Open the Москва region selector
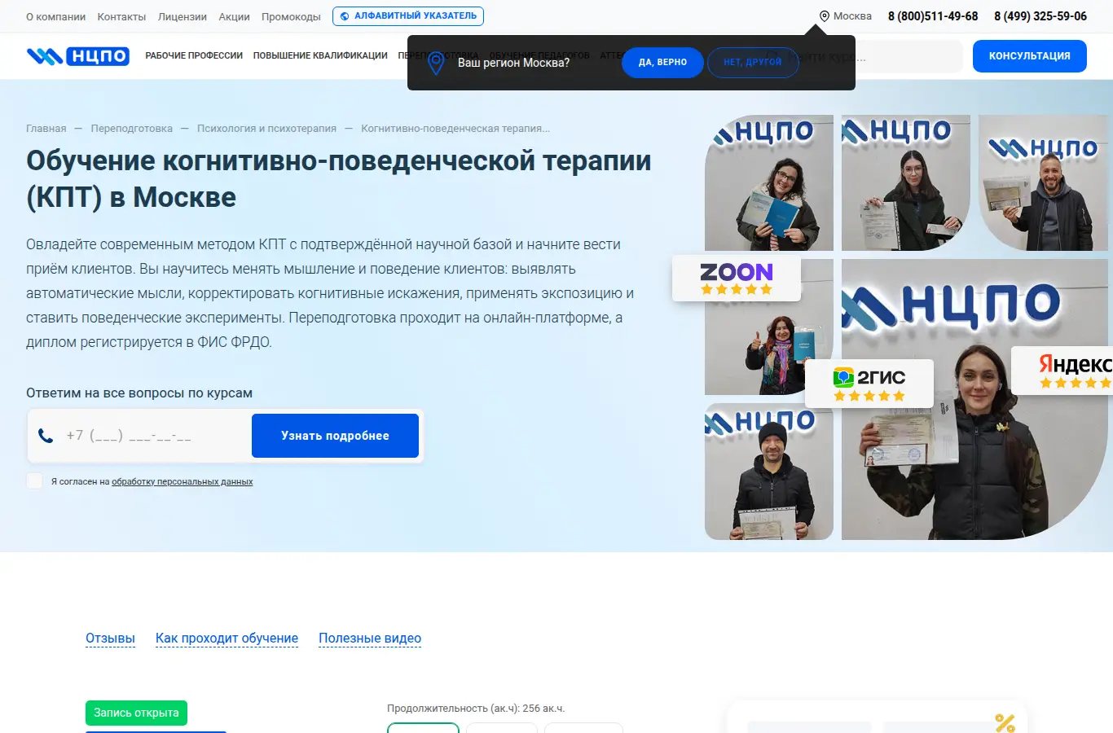 pyautogui.click(x=845, y=16)
